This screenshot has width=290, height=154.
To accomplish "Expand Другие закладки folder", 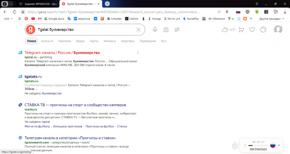I will pos(271,18).
